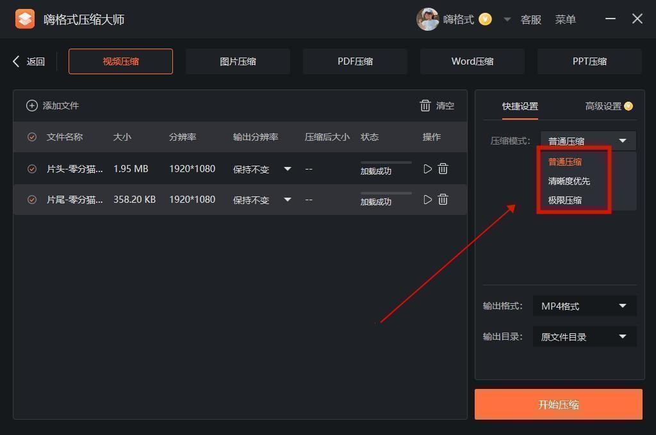The width and height of the screenshot is (656, 435).
Task: Play preview of the 片尾 video
Action: 427,200
